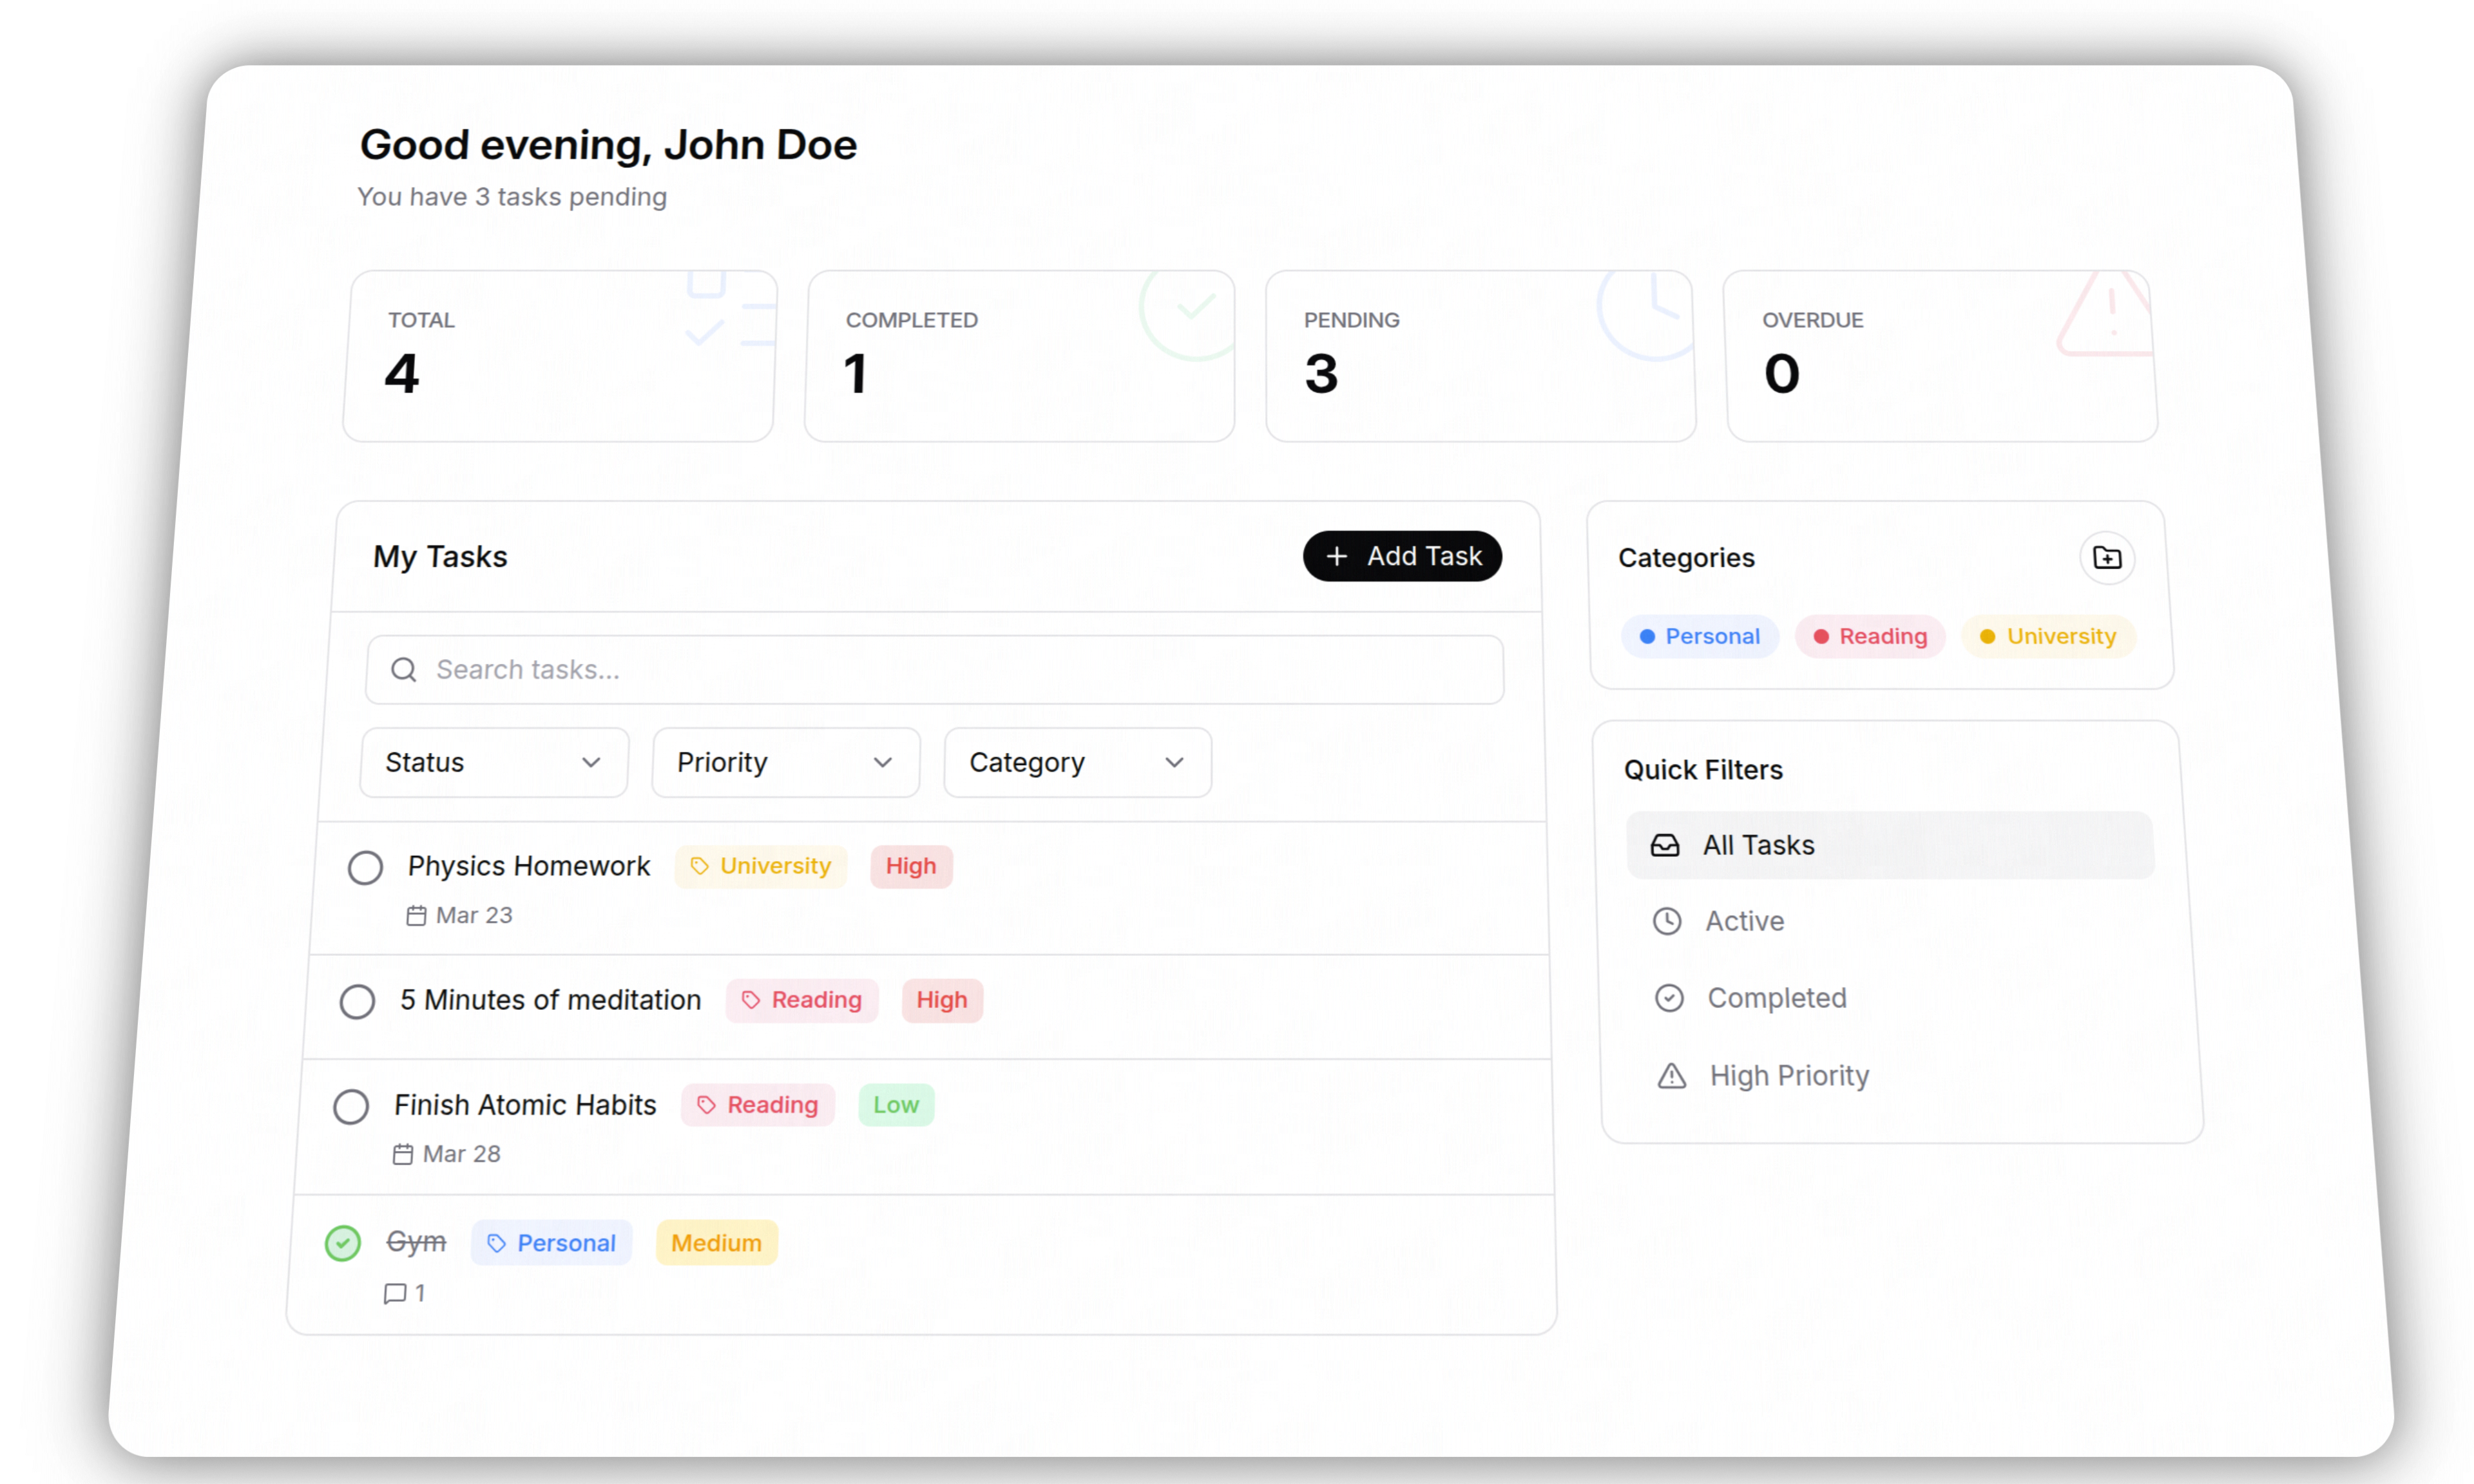Screen dimensions: 2474x1484
Task: Click the warning triangle beside High Priority
Action: point(1671,1076)
